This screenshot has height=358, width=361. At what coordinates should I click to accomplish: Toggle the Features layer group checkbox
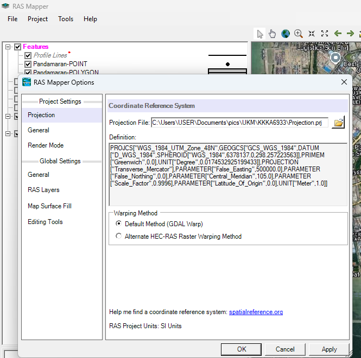(x=18, y=47)
